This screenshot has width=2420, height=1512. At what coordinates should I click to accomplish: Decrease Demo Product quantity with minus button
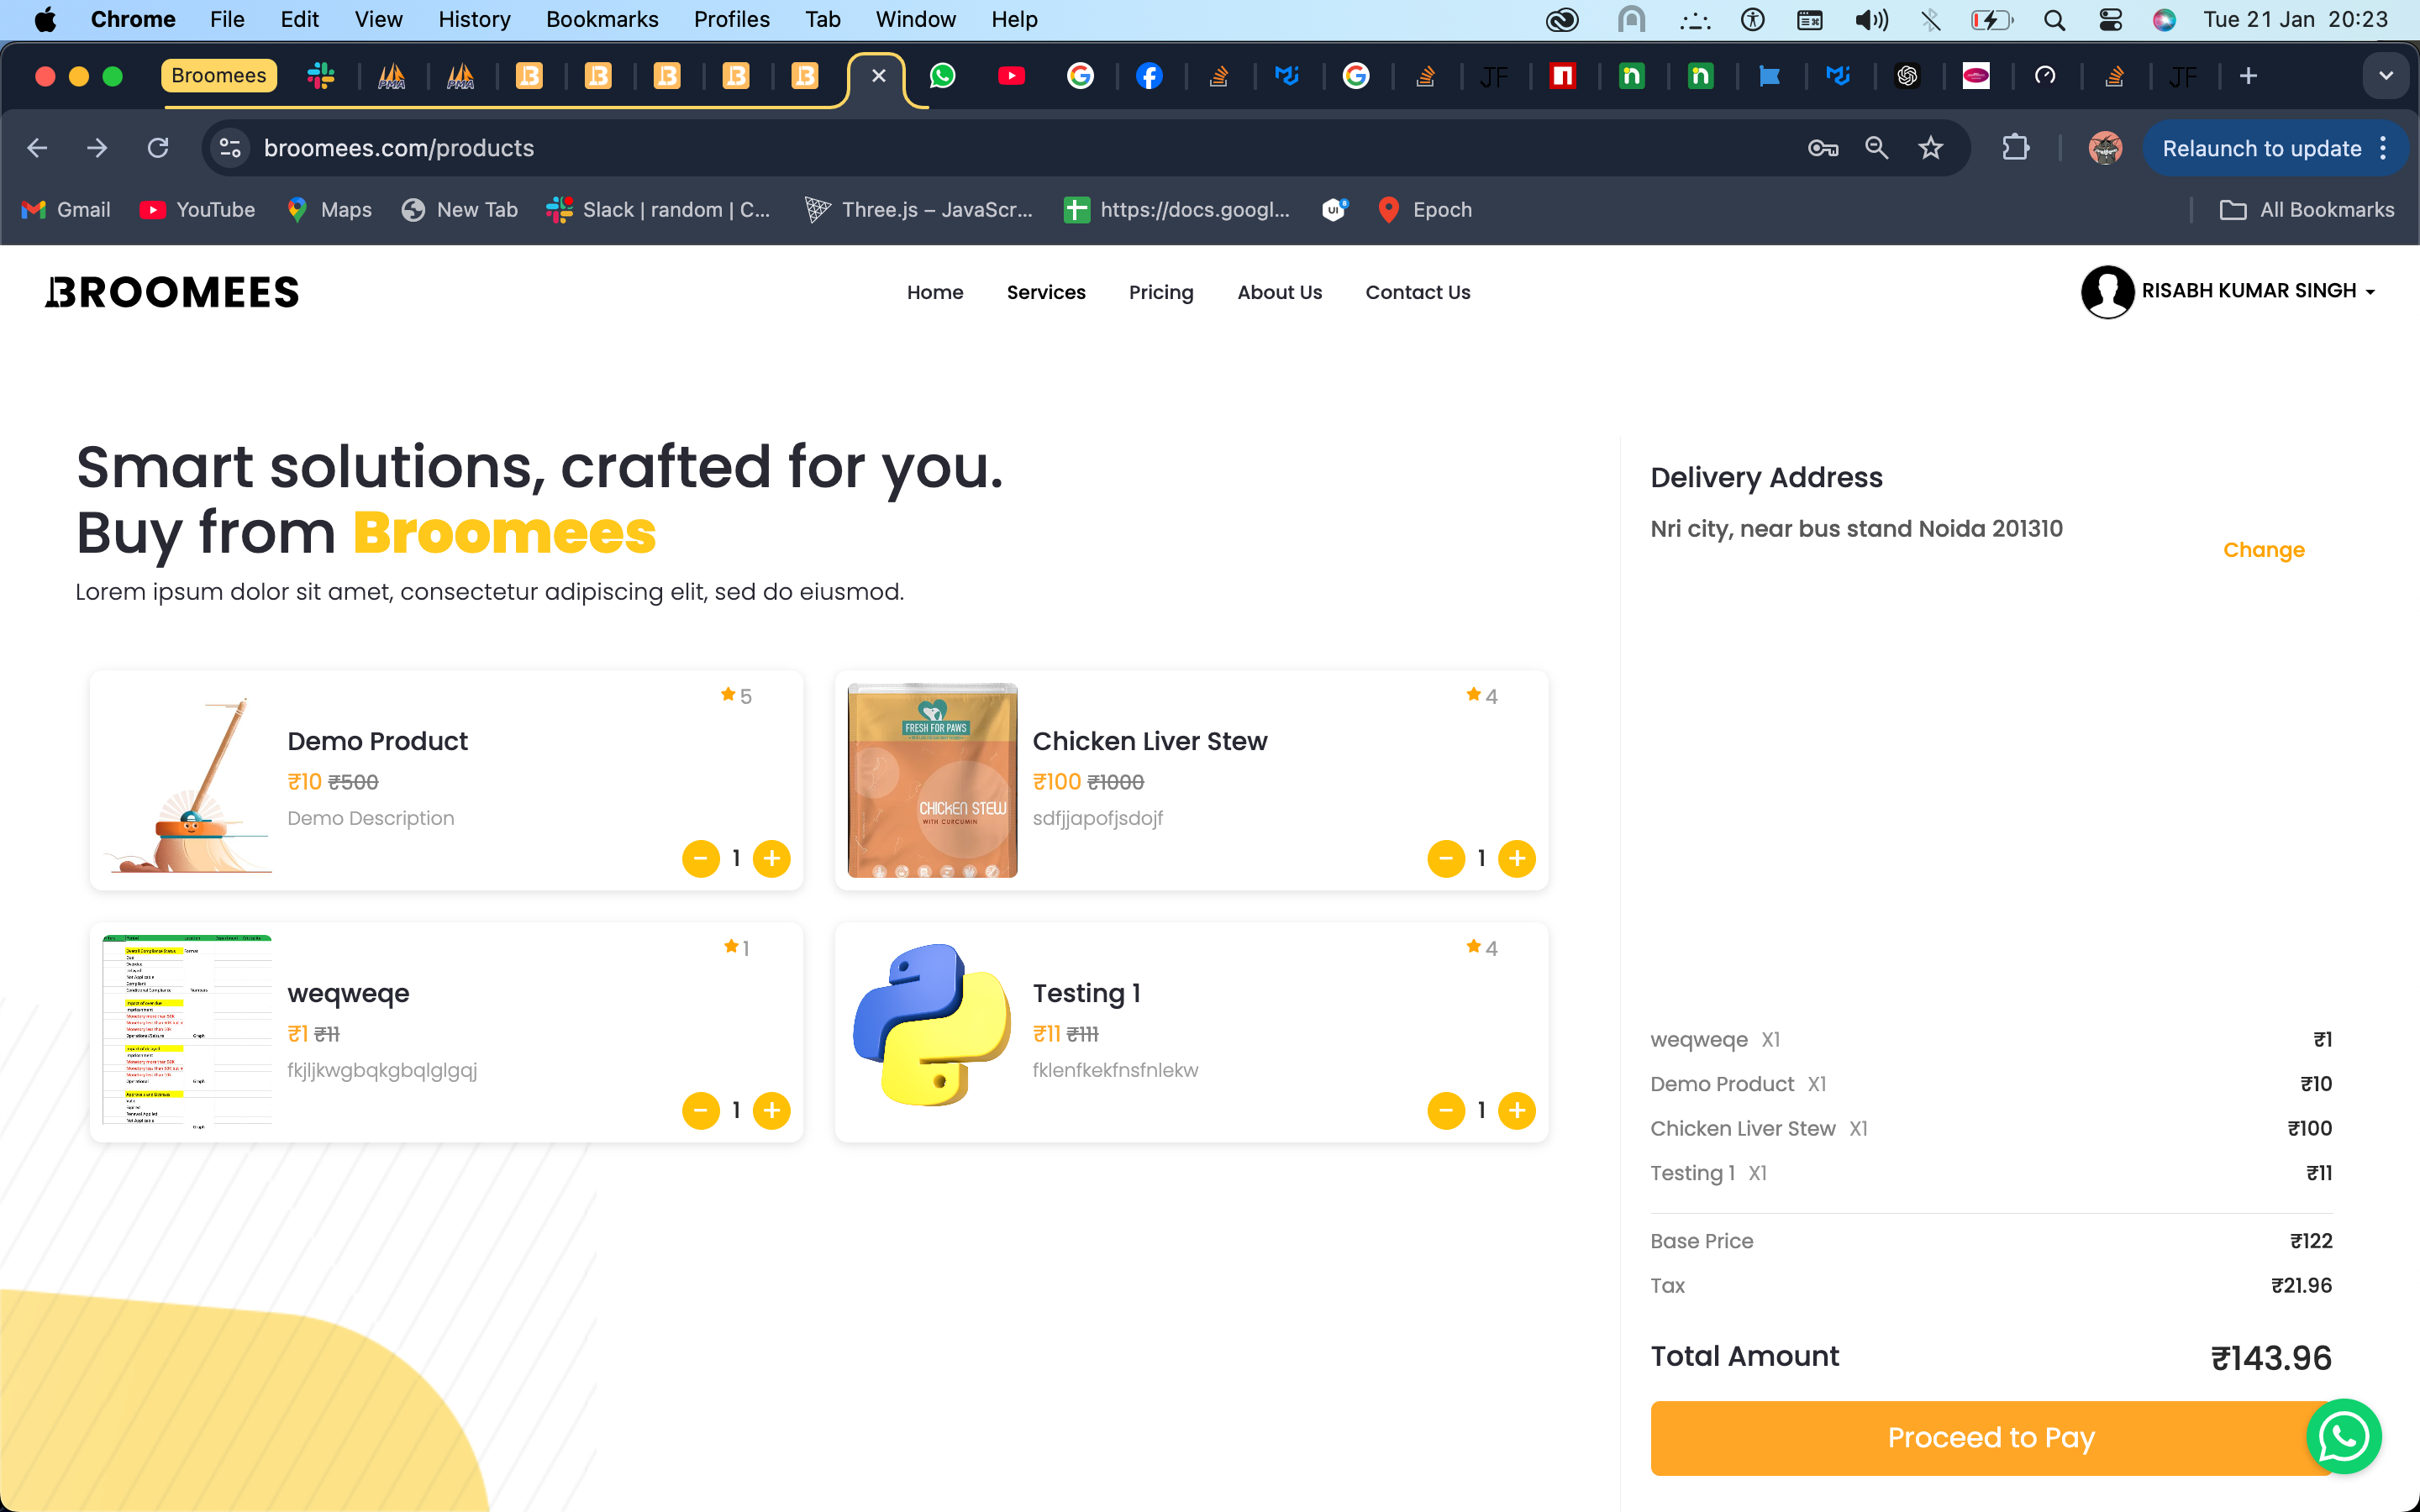(x=700, y=858)
